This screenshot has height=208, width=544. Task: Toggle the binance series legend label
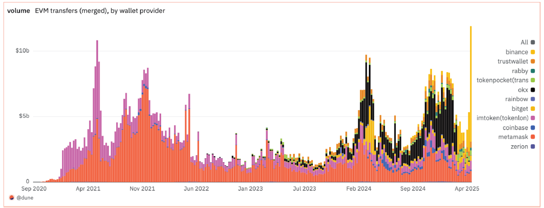pyautogui.click(x=517, y=52)
